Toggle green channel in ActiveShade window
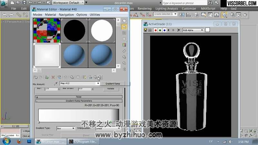The height and width of the screenshot is (145, 258). pos(160,30)
